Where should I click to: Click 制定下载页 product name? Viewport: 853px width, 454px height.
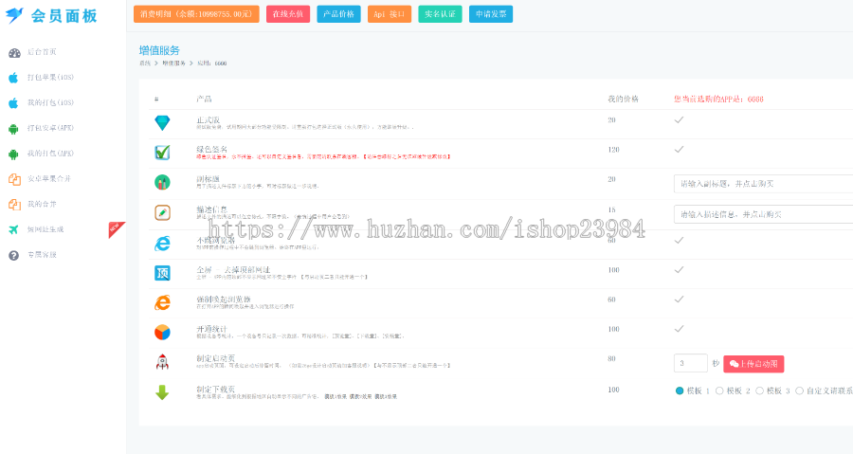click(215, 390)
